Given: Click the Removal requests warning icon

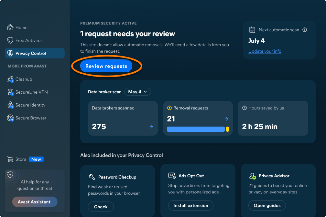Looking at the screenshot, I should click(x=169, y=108).
